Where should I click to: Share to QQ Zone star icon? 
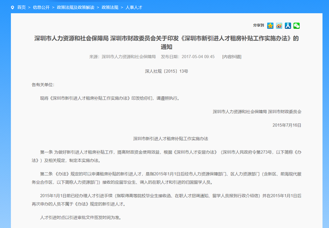[270, 26]
